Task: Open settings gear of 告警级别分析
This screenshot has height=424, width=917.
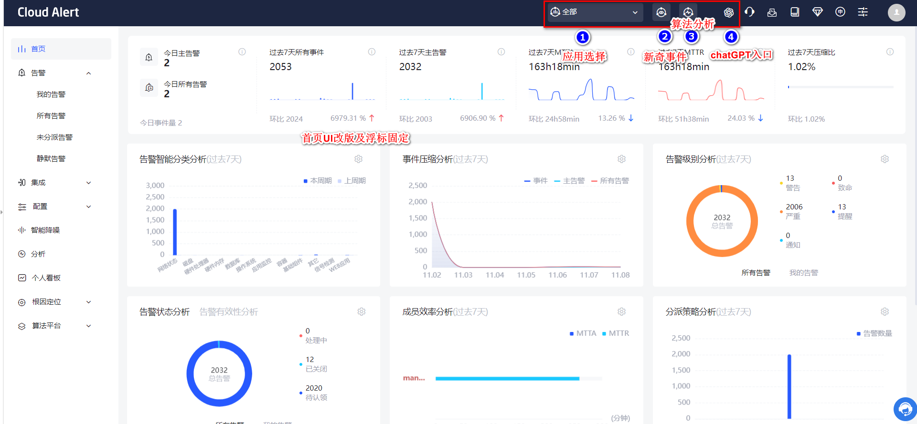Action: (885, 159)
